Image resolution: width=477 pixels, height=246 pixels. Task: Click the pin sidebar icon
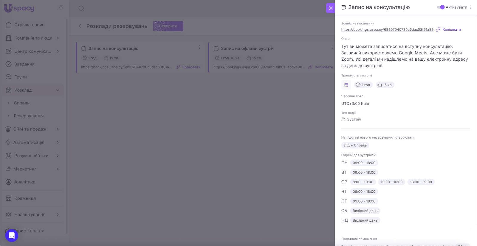pos(61,7)
